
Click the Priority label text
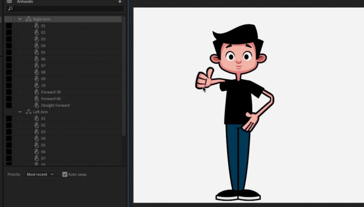tap(14, 175)
